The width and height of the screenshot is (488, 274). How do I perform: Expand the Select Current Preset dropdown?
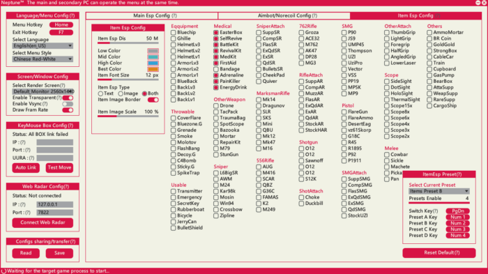(x=439, y=191)
